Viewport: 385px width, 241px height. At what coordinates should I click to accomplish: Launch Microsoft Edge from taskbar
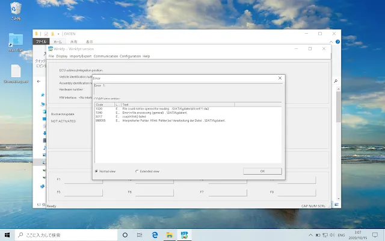(155, 235)
